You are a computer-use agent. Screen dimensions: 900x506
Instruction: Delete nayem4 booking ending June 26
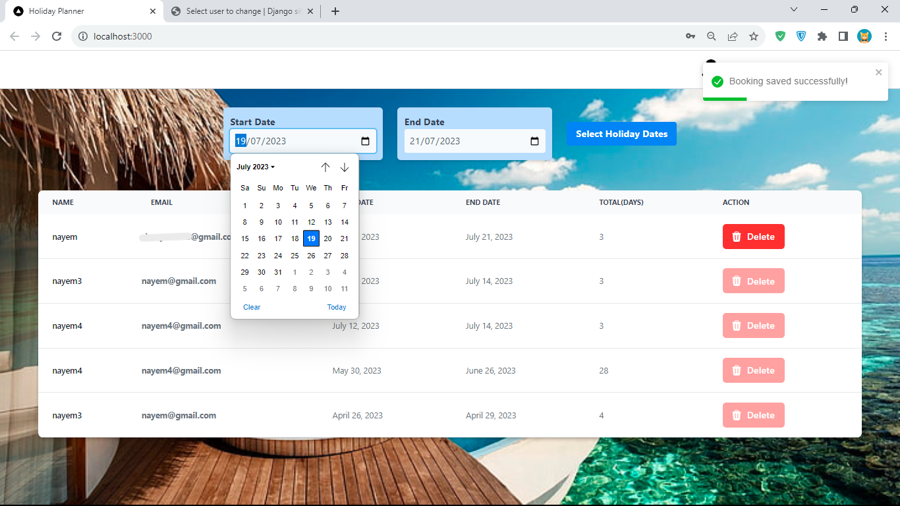click(x=753, y=370)
